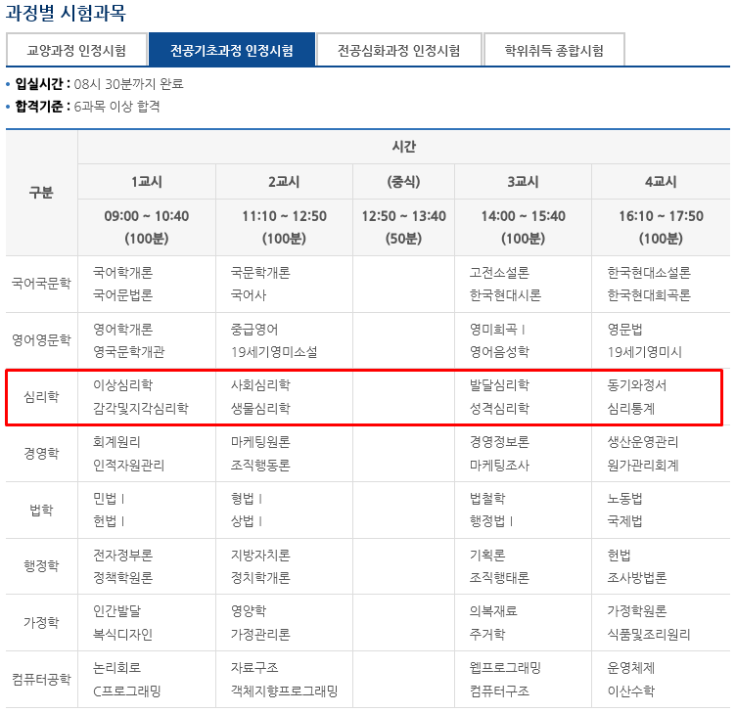Click the 가정학 row label
Viewport: 736px width, 713px height.
41,622
